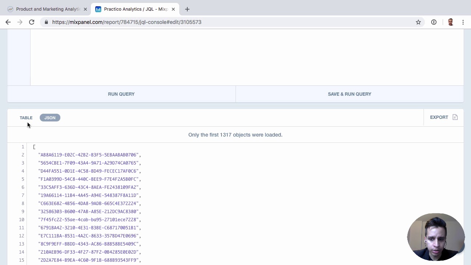Click ID E7C111BA-8531-4A2C-8633-357BD47E0696
This screenshot has width=471, height=265.
88,236
